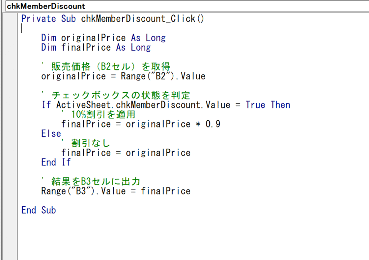
Task: Click the gray margin beside the If ActiveSheet line
Action: point(9,105)
